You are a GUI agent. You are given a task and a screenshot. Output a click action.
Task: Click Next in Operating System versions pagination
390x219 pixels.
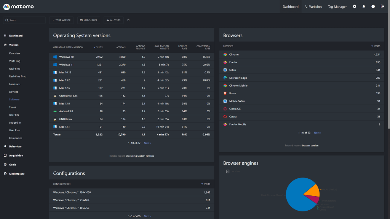pyautogui.click(x=147, y=143)
